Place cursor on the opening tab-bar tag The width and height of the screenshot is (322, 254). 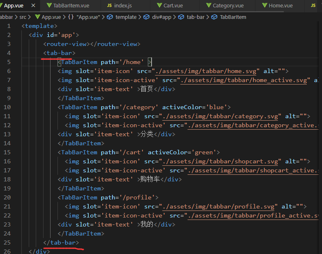59,53
